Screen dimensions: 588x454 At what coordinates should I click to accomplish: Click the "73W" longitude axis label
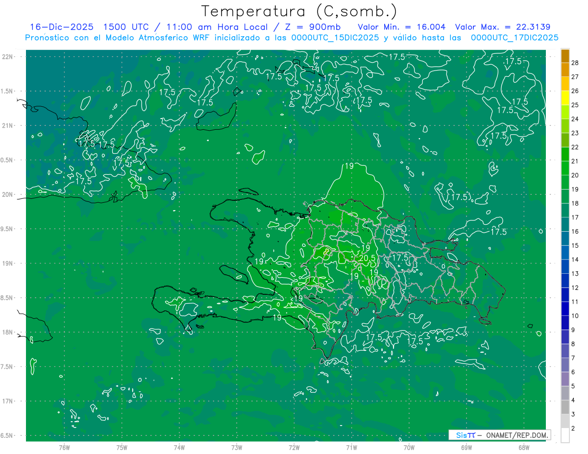(x=237, y=448)
